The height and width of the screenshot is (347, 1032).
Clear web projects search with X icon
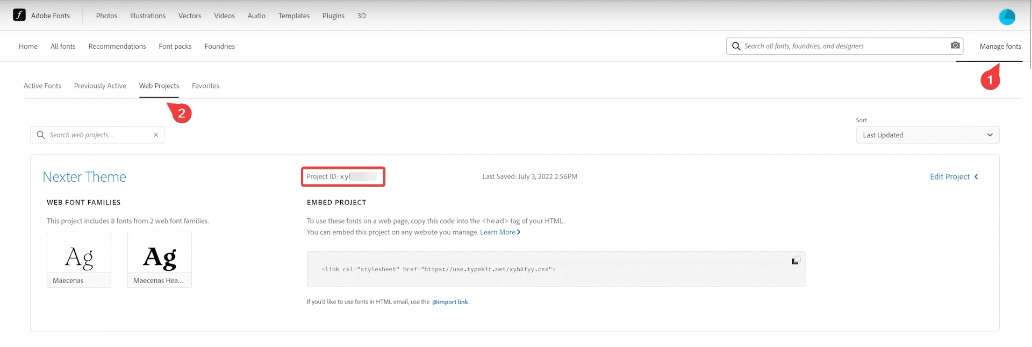pyautogui.click(x=156, y=135)
